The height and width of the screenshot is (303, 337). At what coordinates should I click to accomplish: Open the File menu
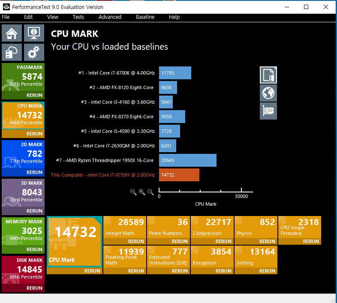(x=6, y=17)
